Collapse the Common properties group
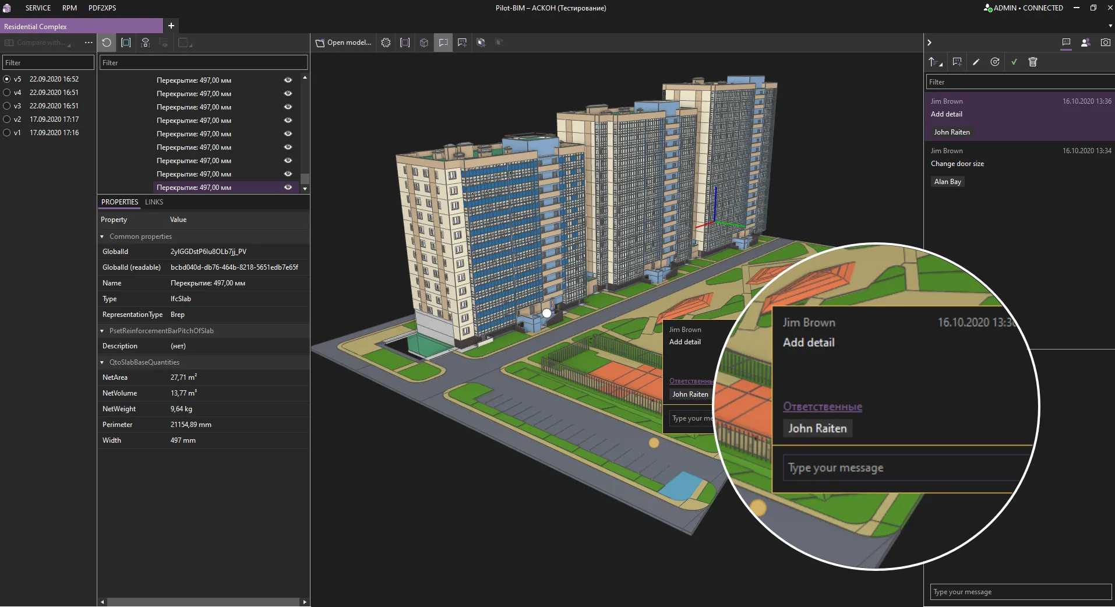The height and width of the screenshot is (607, 1115). pos(102,237)
